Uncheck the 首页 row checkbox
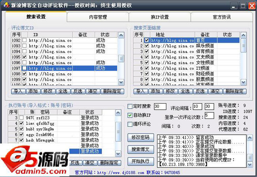The image size is (257, 177). pyautogui.click(x=147, y=40)
